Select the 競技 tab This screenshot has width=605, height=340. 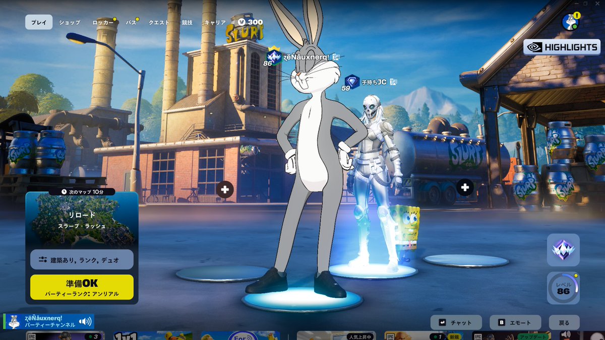click(x=187, y=23)
